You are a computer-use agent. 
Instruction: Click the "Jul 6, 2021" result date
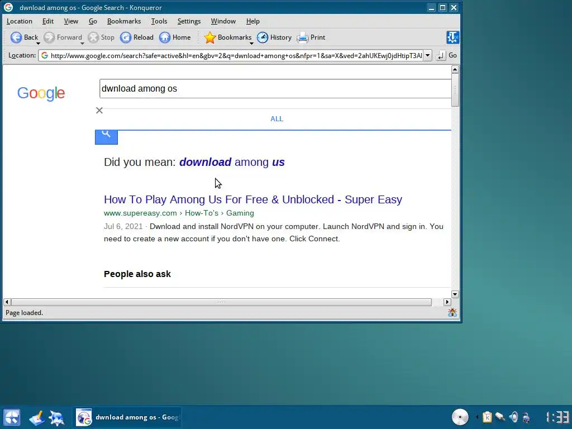[x=123, y=227]
